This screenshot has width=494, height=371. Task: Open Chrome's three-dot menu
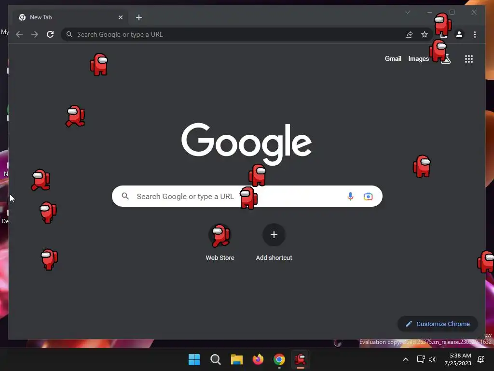[x=475, y=34]
